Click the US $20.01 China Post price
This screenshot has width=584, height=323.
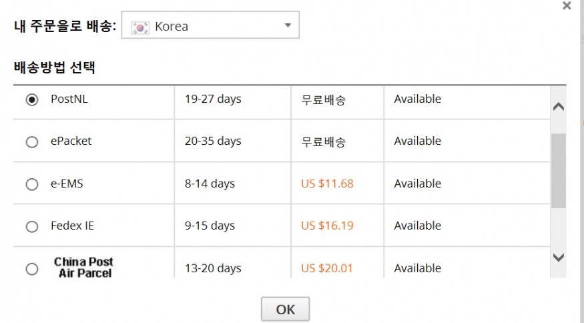pyautogui.click(x=326, y=268)
